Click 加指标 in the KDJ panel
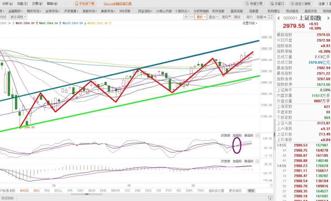The height and width of the screenshot is (201, 331). 237,135
